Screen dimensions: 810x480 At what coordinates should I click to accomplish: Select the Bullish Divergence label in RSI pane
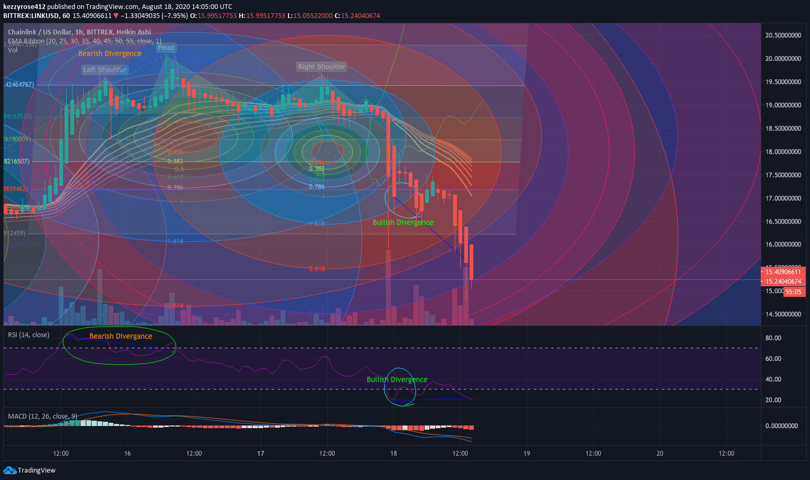click(397, 379)
